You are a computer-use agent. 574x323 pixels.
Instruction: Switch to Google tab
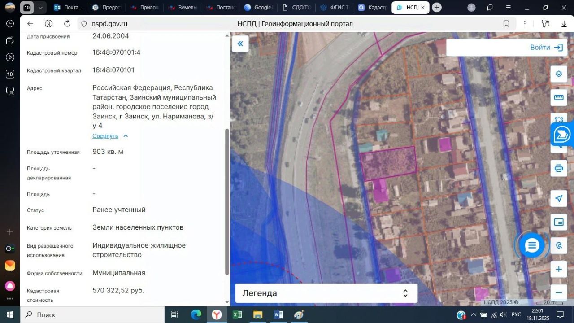[258, 8]
